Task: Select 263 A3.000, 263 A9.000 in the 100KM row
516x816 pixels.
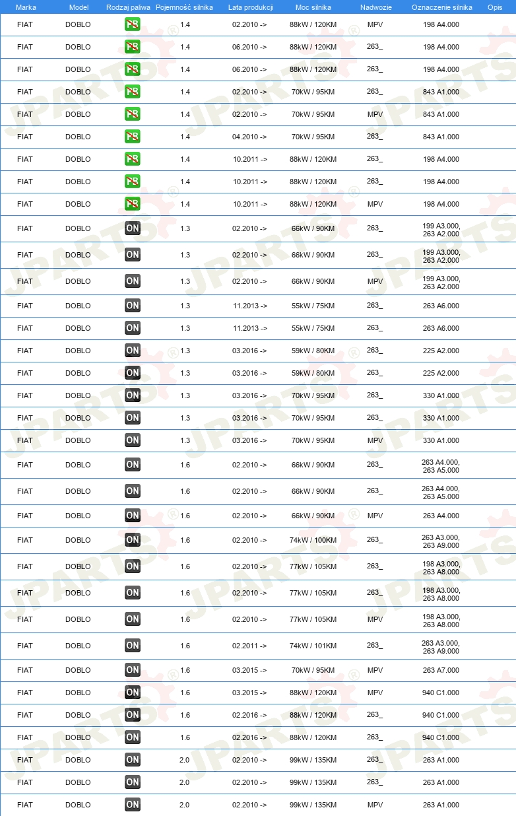Action: click(441, 541)
